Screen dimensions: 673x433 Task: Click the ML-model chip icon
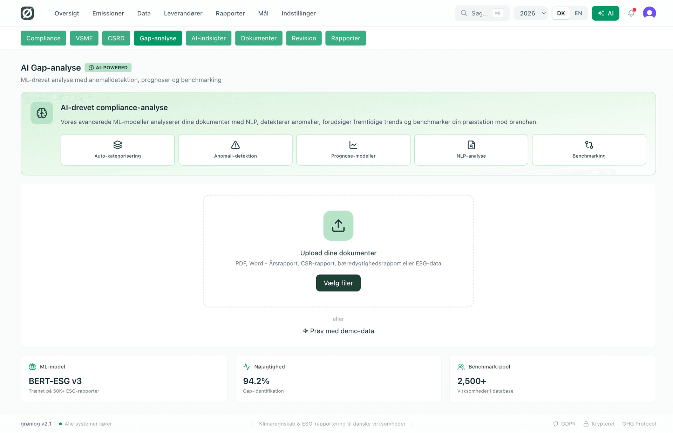click(32, 366)
